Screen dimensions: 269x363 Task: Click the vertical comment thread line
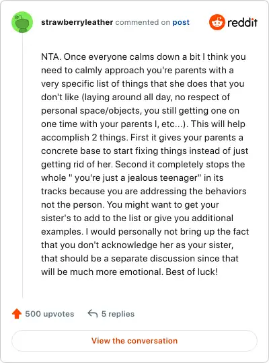pos(22,165)
